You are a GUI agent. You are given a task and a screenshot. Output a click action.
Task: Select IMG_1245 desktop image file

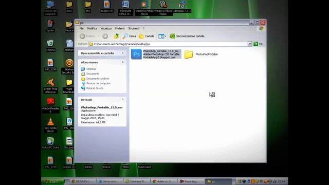pos(50,162)
